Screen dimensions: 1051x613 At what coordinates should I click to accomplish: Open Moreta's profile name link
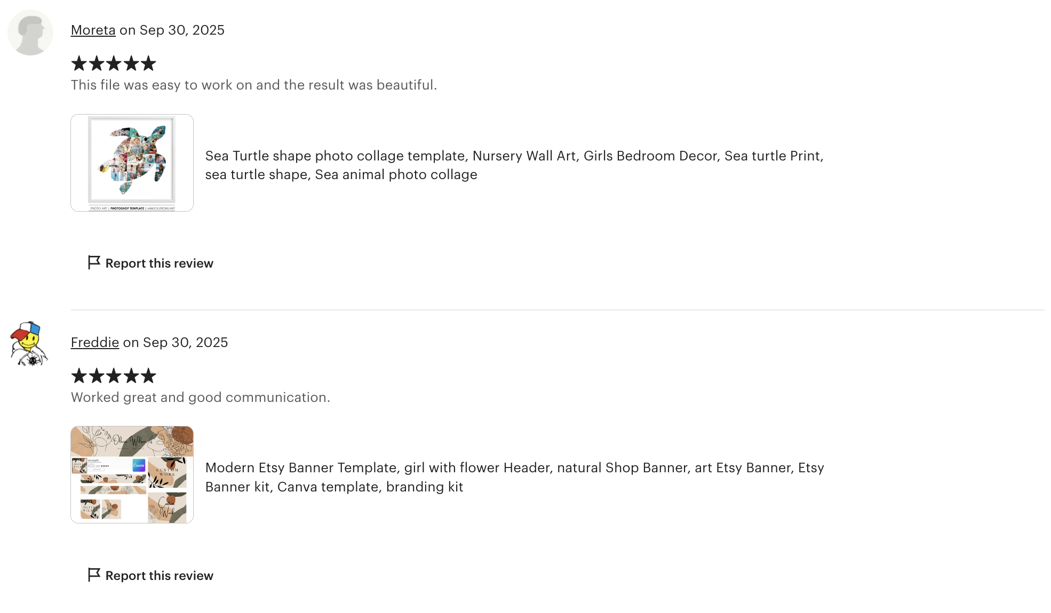(93, 30)
